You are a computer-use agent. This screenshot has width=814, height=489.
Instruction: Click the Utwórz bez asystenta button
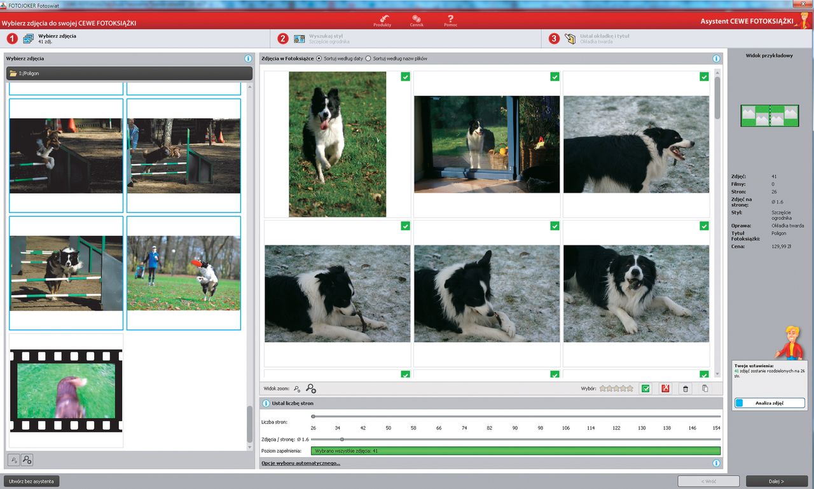point(31,481)
